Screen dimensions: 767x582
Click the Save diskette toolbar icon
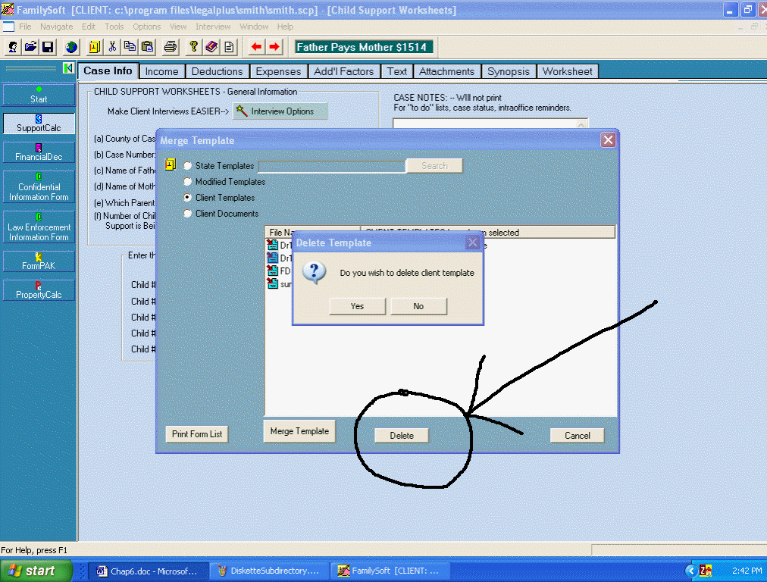pos(48,47)
